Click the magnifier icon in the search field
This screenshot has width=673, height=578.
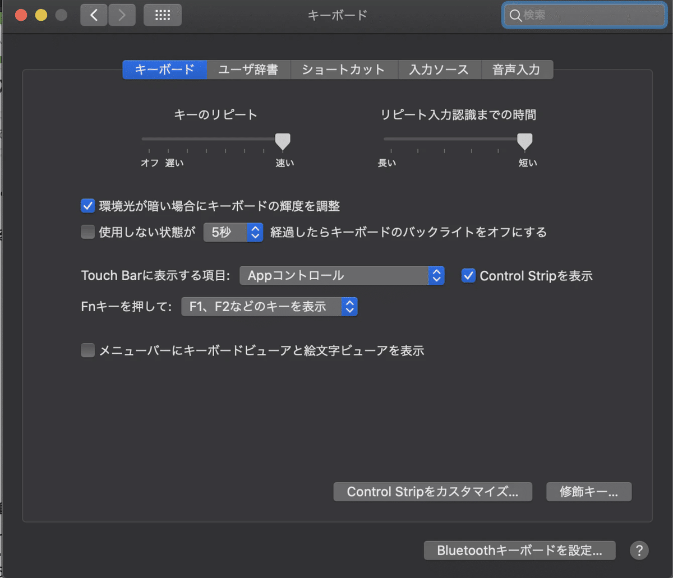(x=515, y=15)
